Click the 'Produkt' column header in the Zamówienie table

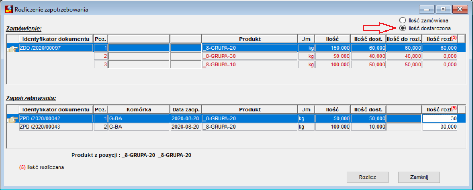point(250,39)
